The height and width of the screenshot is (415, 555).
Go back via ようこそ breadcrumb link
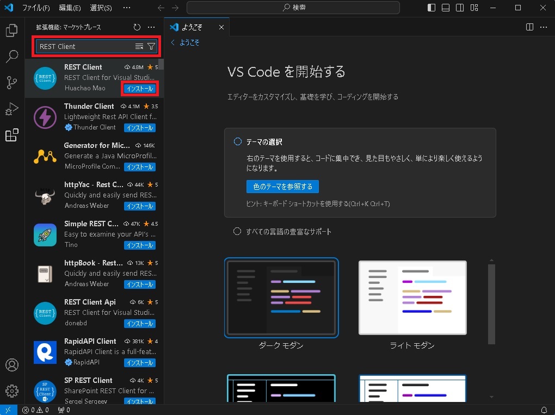(186, 42)
